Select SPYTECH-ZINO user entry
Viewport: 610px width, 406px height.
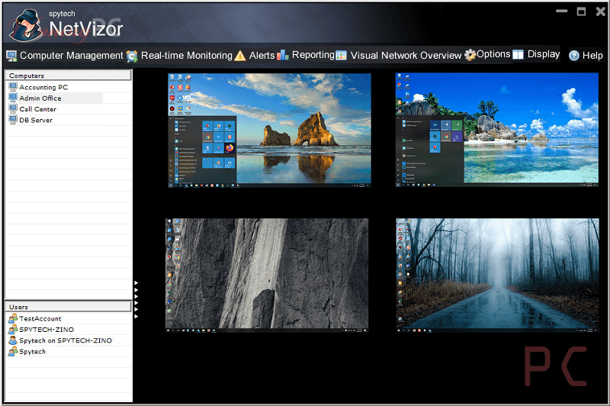click(69, 330)
